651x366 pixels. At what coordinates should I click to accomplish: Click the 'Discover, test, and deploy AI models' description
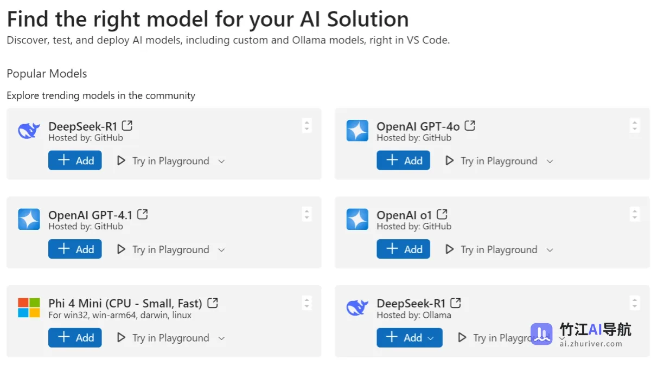click(x=228, y=40)
